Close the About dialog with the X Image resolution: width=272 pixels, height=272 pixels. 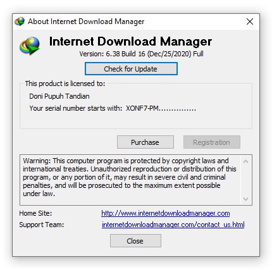click(250, 22)
